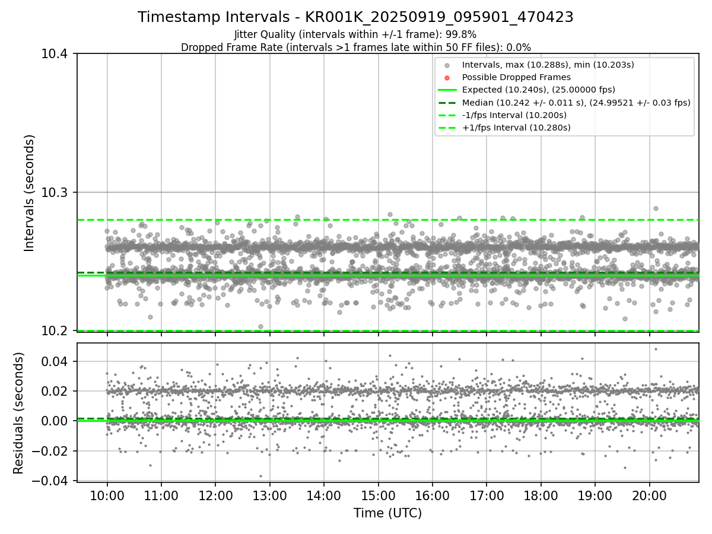Click the dark green dashed Median legend sample
The height and width of the screenshot is (534, 712).
pos(447,103)
